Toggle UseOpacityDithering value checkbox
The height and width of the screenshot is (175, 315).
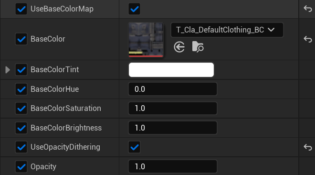(x=135, y=147)
